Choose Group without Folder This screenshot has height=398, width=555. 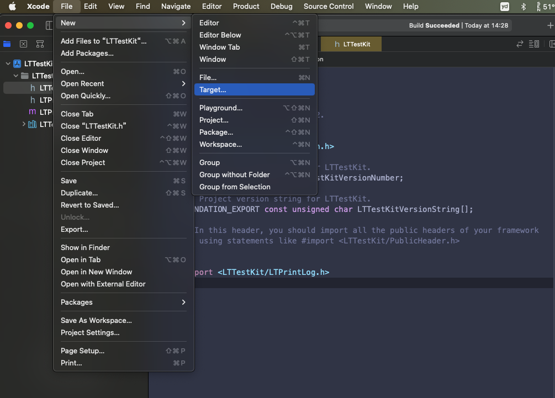tap(255, 175)
